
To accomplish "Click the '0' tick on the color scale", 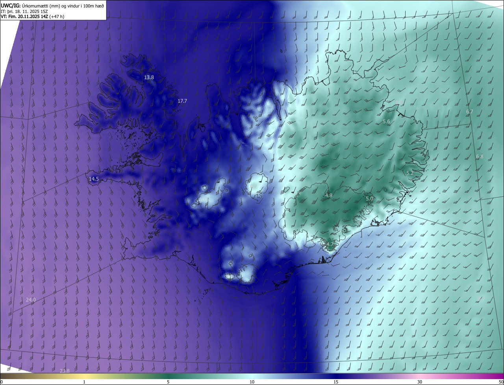I will click(x=2, y=382).
